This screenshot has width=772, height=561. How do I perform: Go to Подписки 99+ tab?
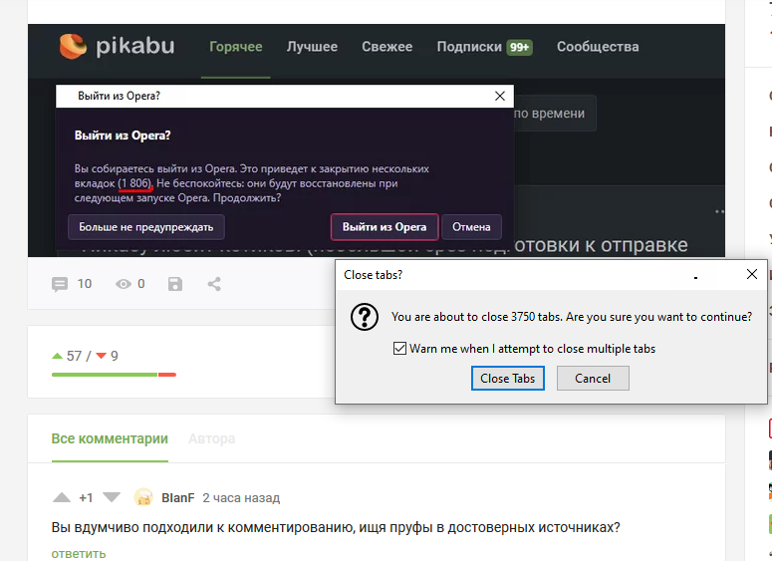tap(484, 47)
